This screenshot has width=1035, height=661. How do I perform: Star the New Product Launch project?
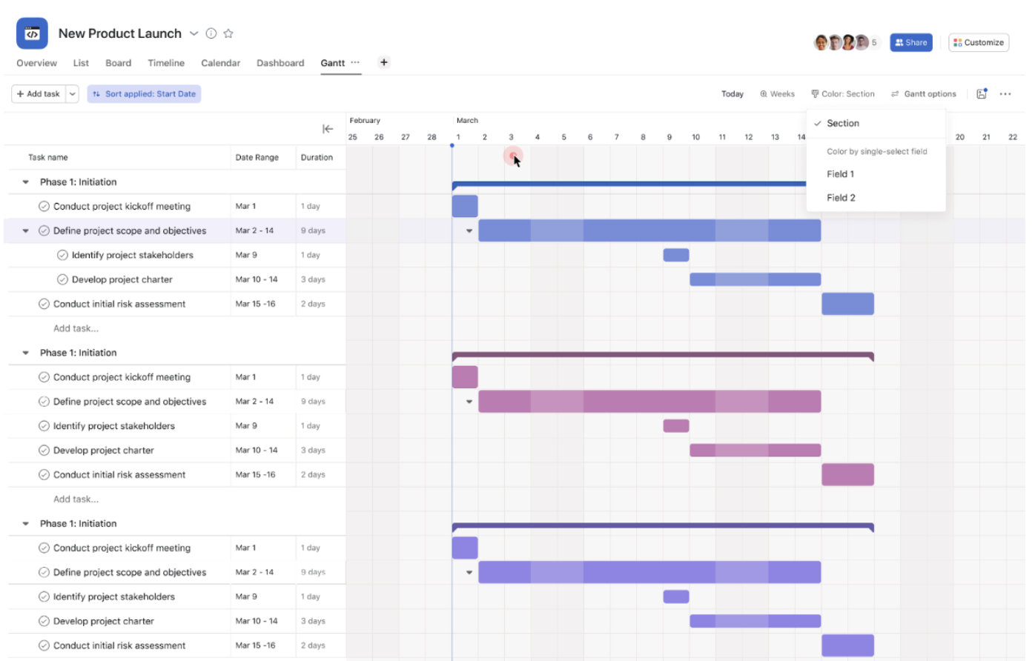click(228, 33)
